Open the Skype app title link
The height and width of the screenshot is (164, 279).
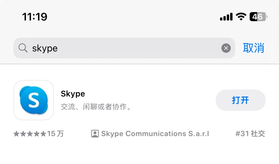point(73,93)
